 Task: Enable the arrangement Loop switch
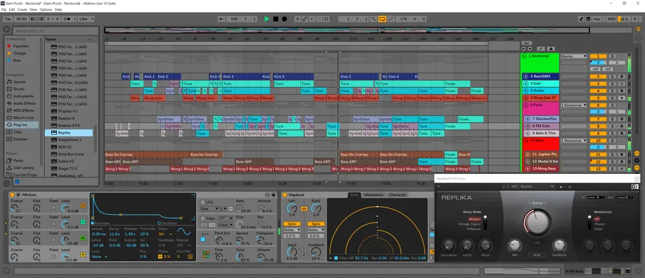pyautogui.click(x=382, y=19)
